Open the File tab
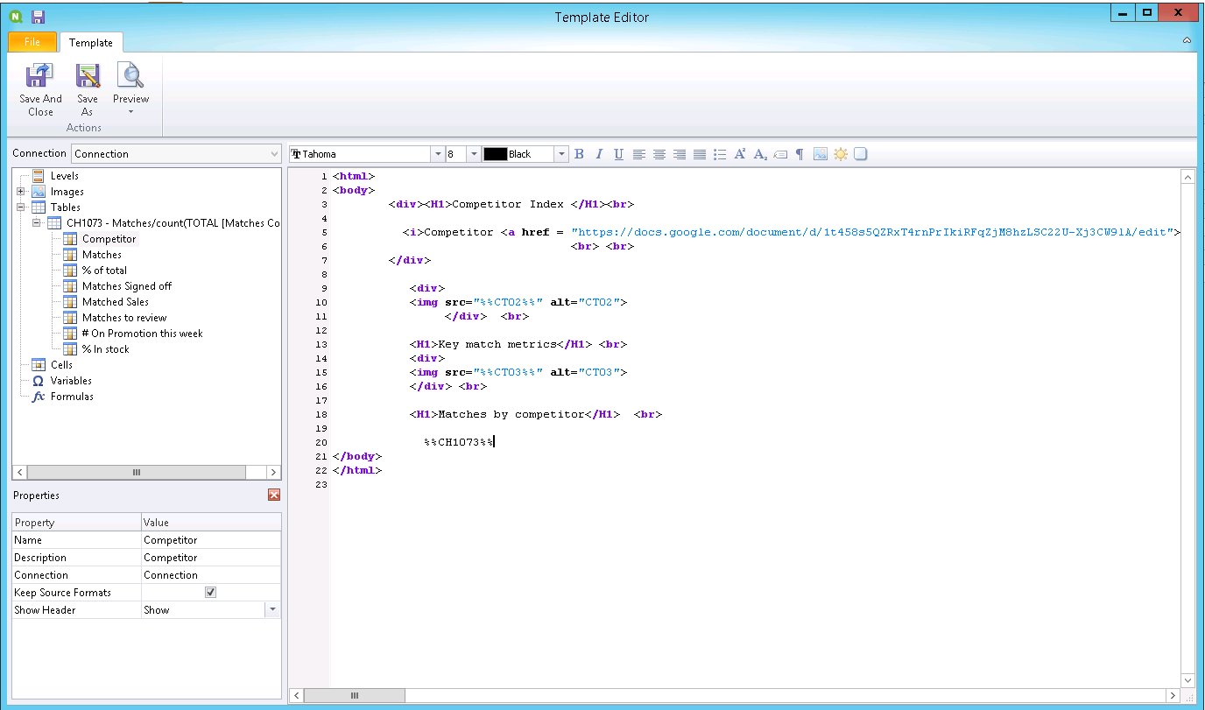This screenshot has width=1205, height=710. [x=32, y=42]
